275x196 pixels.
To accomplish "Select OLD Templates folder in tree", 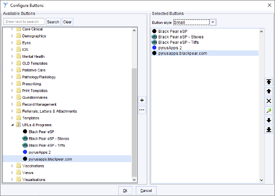I will click(x=35, y=63).
